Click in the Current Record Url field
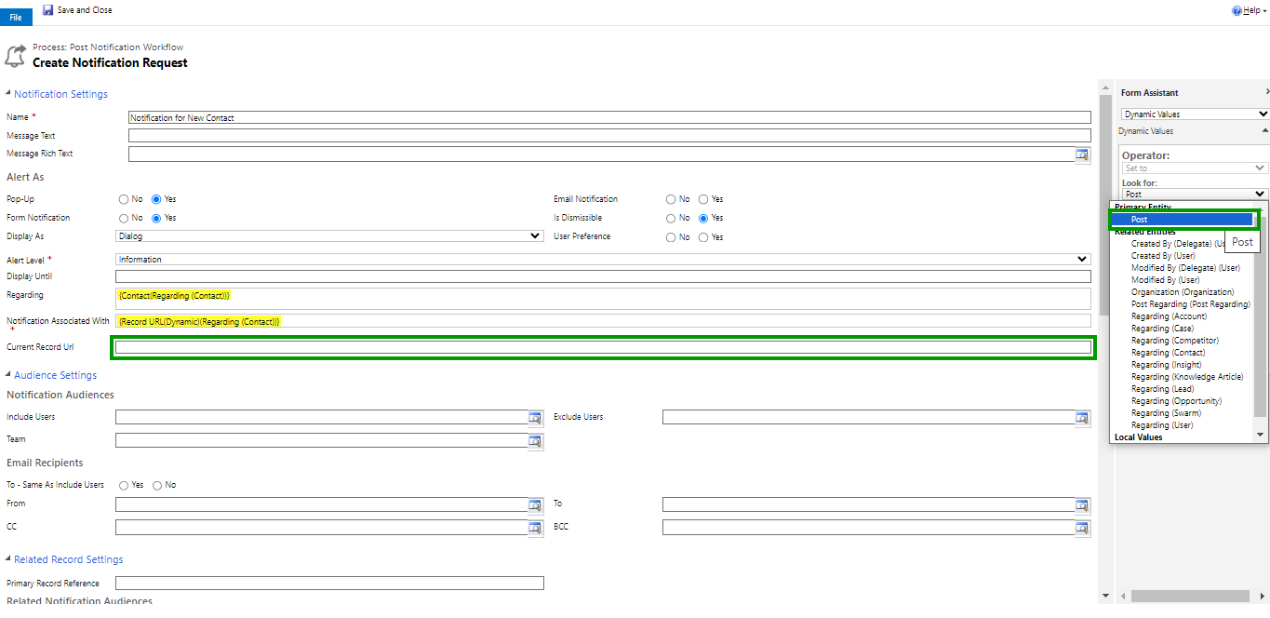The height and width of the screenshot is (618, 1270). 603,347
